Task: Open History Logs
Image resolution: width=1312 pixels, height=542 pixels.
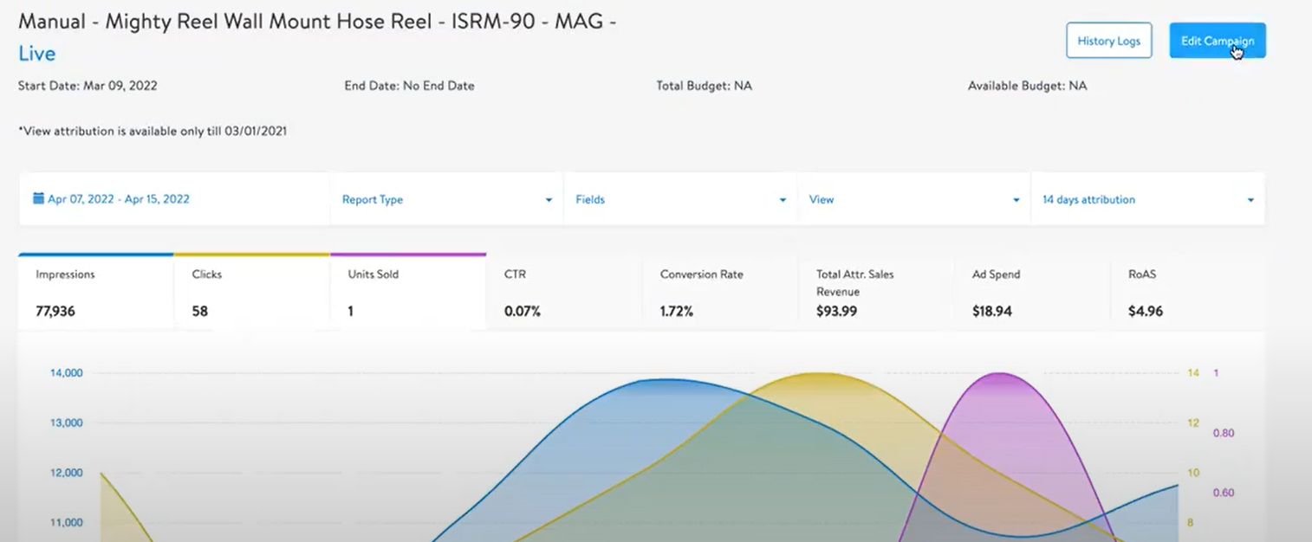Action: [x=1108, y=40]
